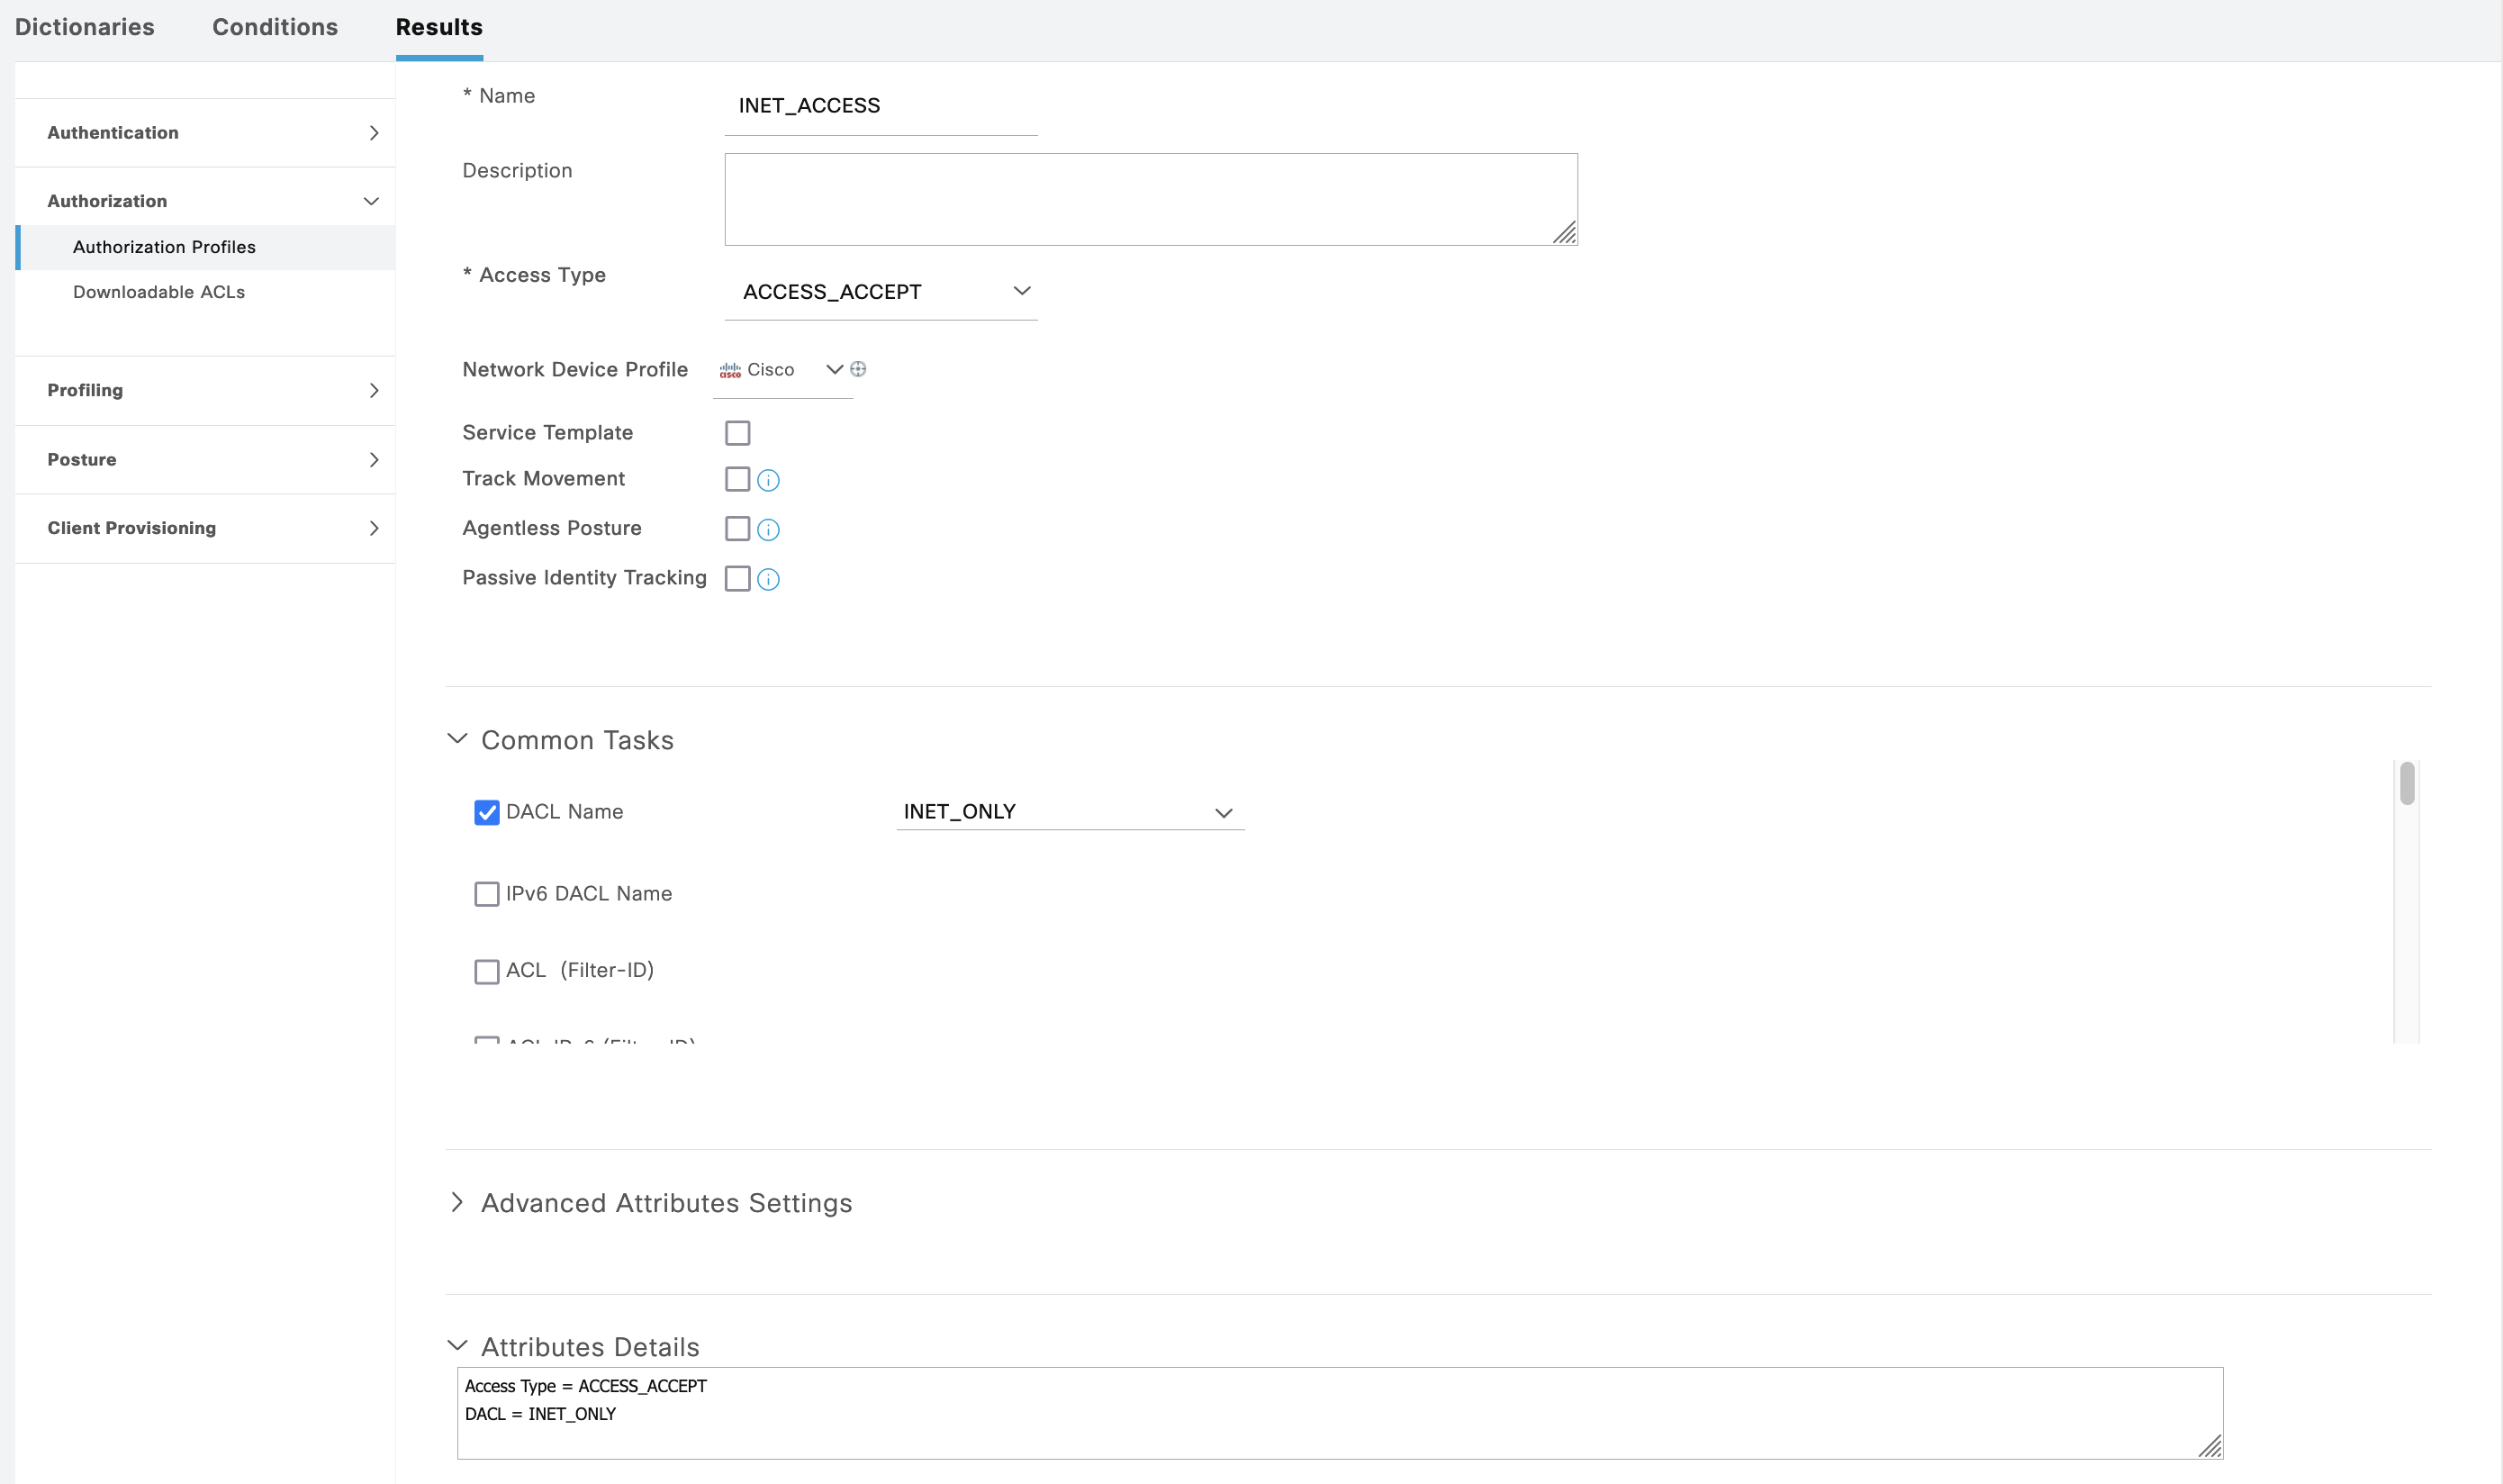This screenshot has width=2503, height=1484.
Task: Click the globe icon beside Cisco profile
Action: (x=858, y=369)
